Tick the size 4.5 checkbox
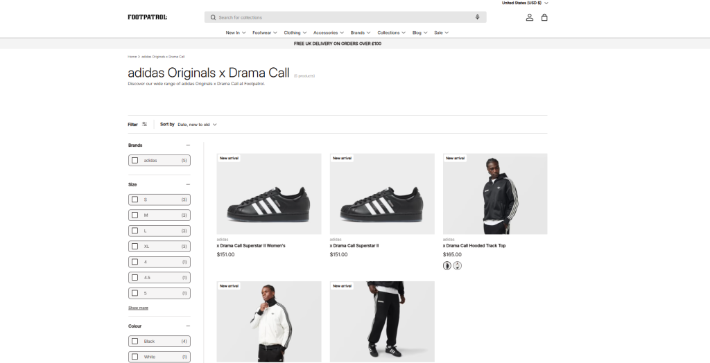 135,278
